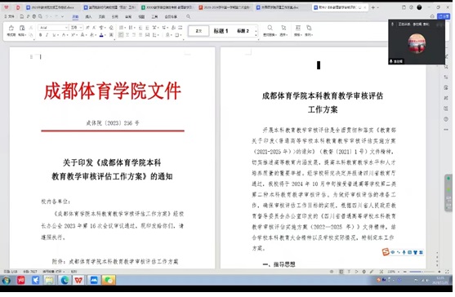The image size is (455, 297).
Task: Open the 文件 (File) menu
Action: pyautogui.click(x=10, y=16)
